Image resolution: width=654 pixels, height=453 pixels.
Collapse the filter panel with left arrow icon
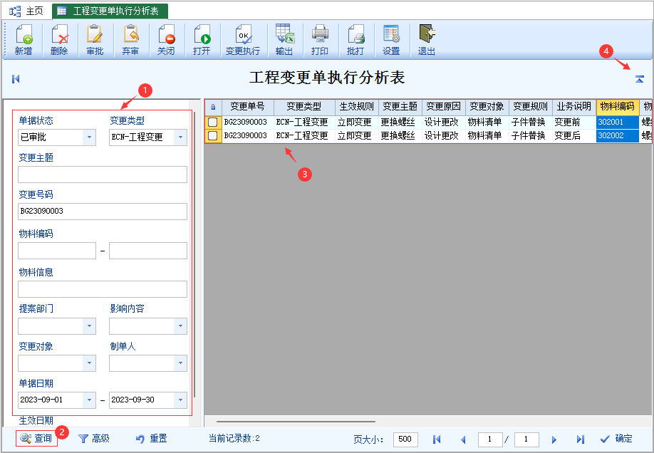[x=16, y=79]
